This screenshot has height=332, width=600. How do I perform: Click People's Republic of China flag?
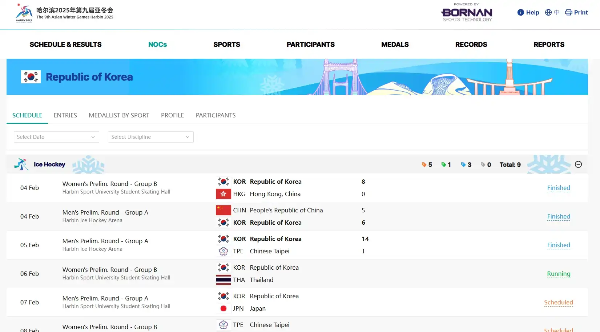pos(223,210)
